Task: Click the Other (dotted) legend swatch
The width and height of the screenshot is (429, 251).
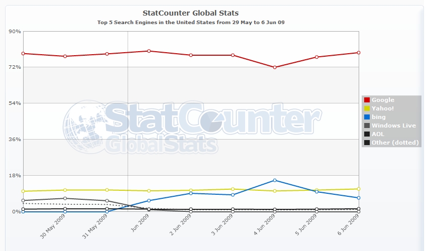Action: tap(367, 143)
